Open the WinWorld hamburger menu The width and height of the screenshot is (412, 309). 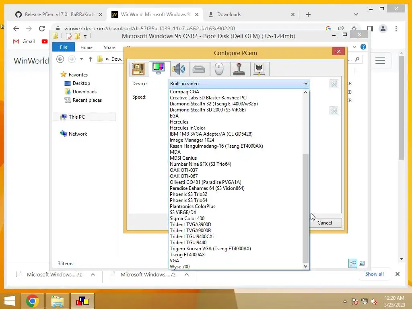(380, 60)
